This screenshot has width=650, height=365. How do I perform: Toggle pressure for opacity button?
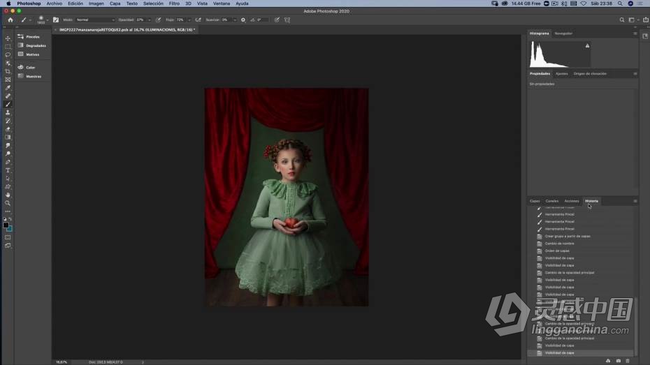point(159,20)
